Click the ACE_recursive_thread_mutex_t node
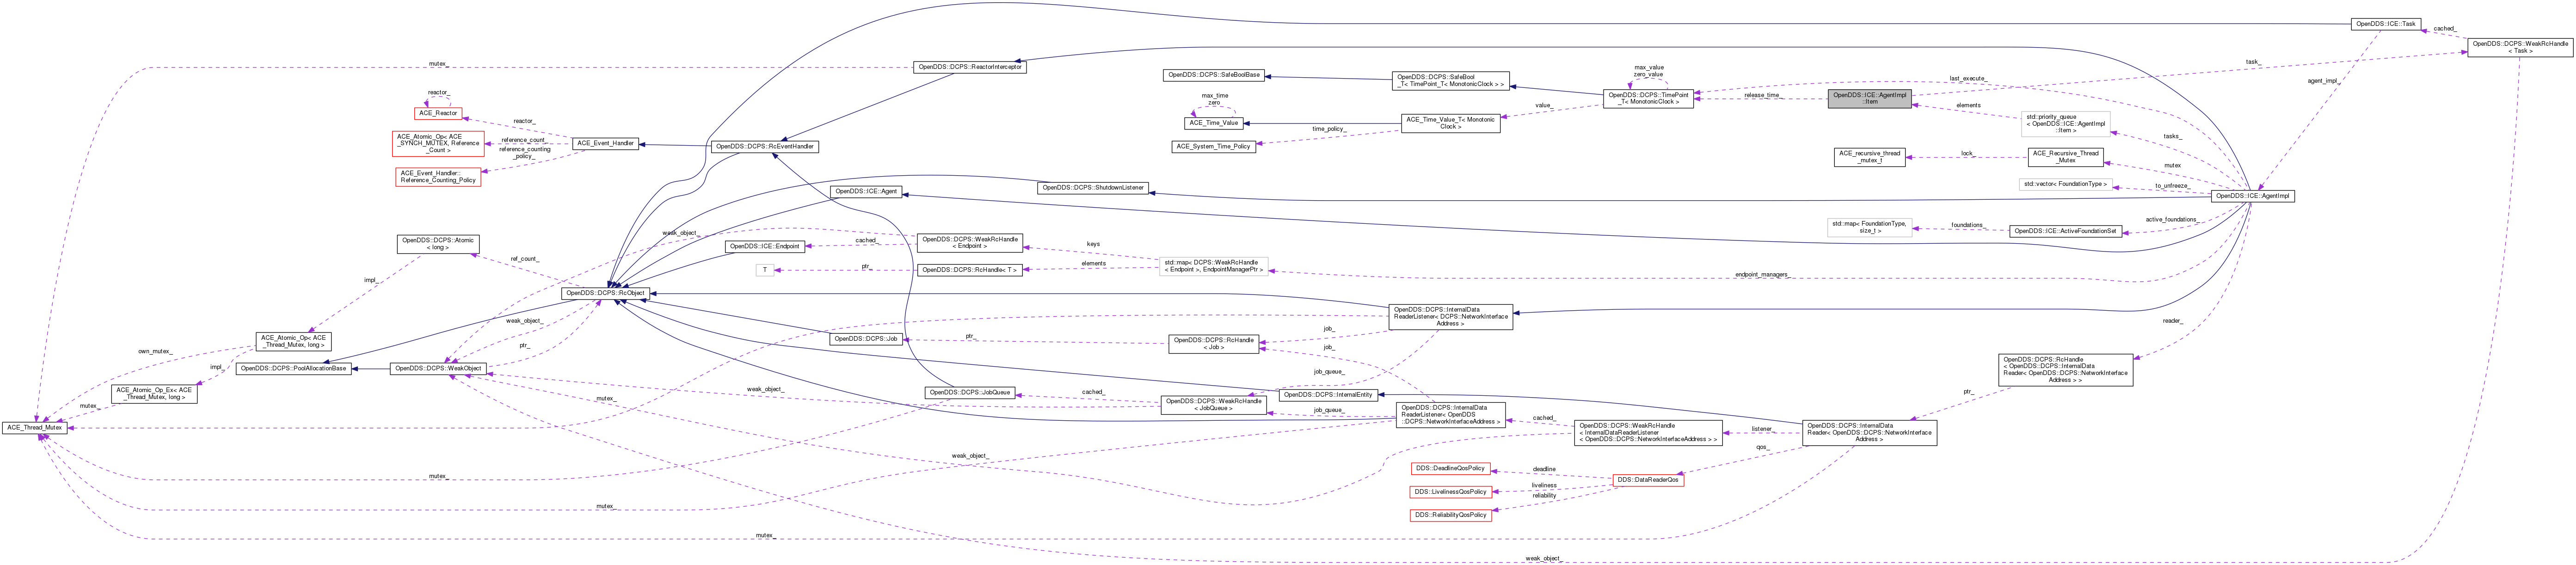This screenshot has height=565, width=2576. [x=1869, y=157]
